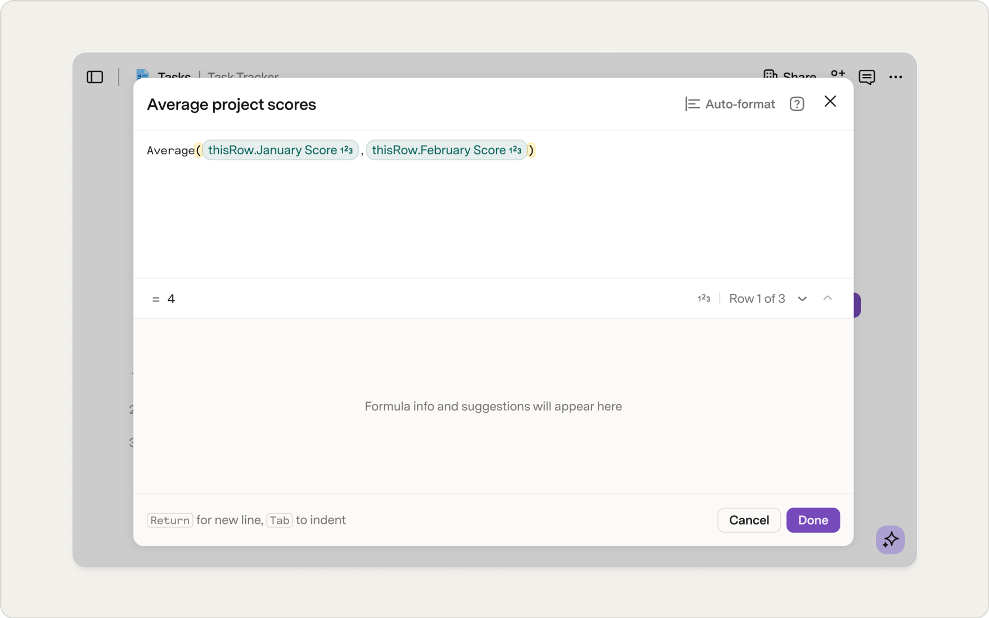Click the add person icon

coord(838,74)
